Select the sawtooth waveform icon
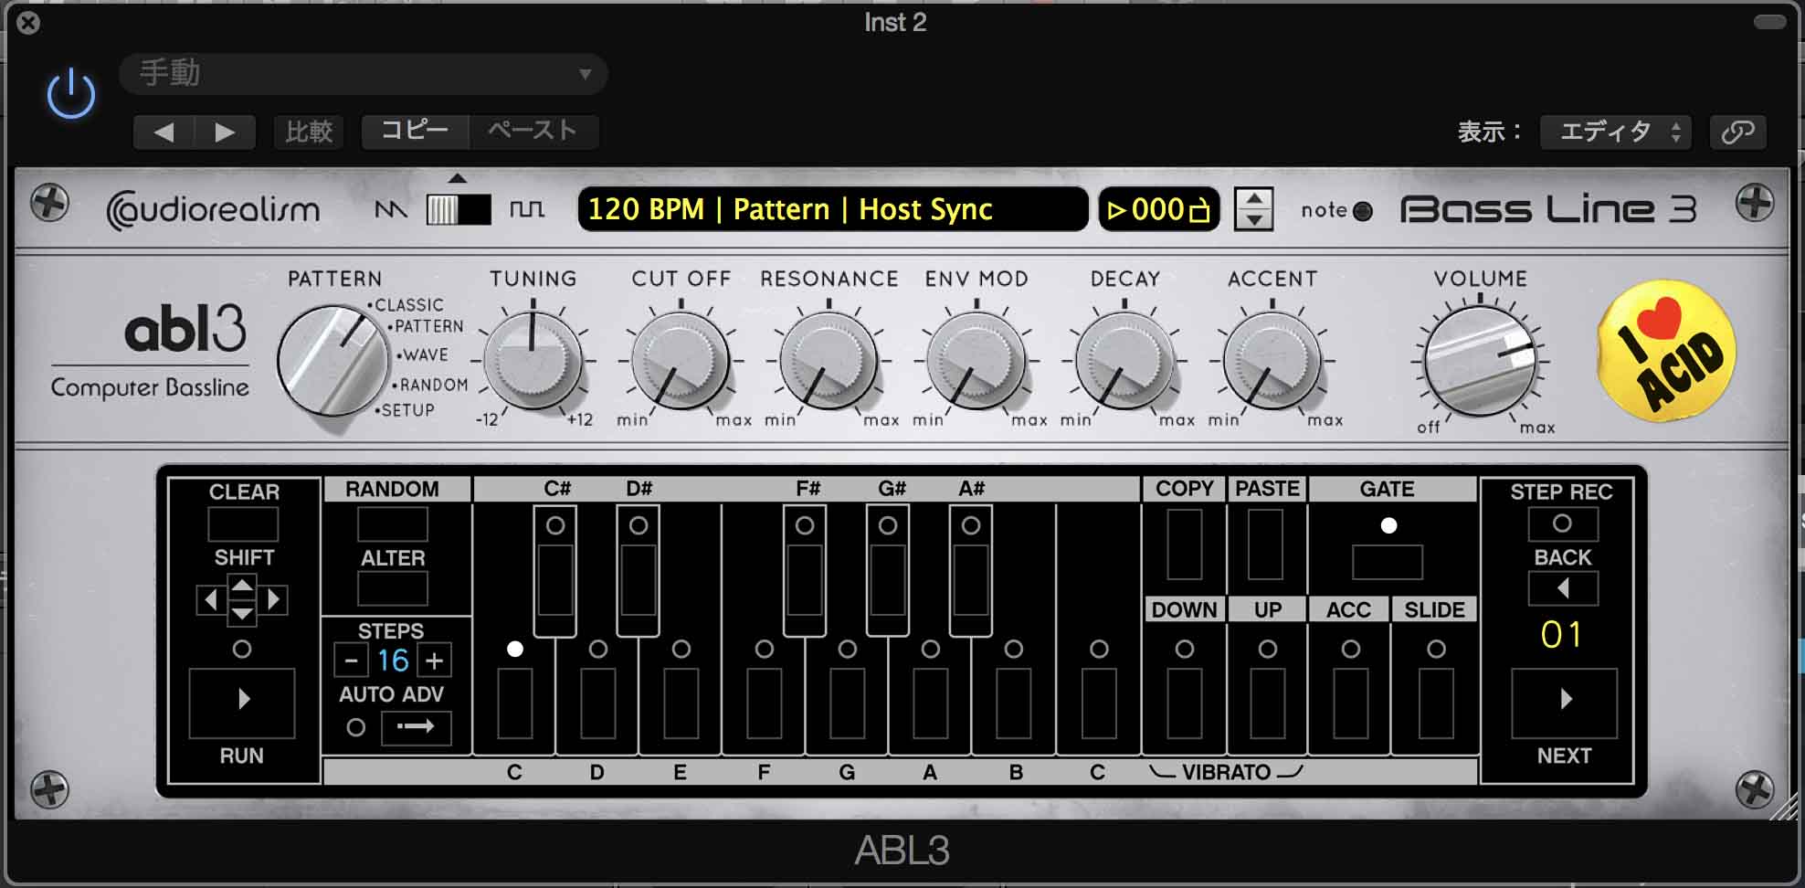Screen dimensions: 1805x888 coord(390,210)
